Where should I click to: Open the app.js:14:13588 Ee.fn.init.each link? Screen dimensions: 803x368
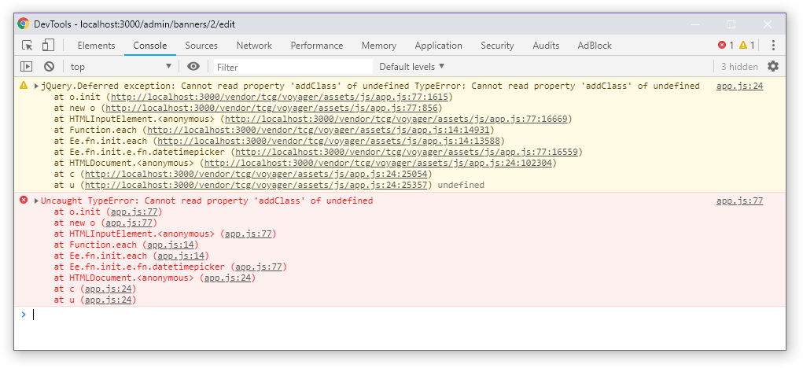329,141
